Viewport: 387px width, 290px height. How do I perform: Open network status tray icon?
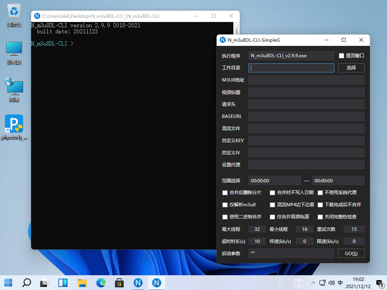click(x=322, y=282)
